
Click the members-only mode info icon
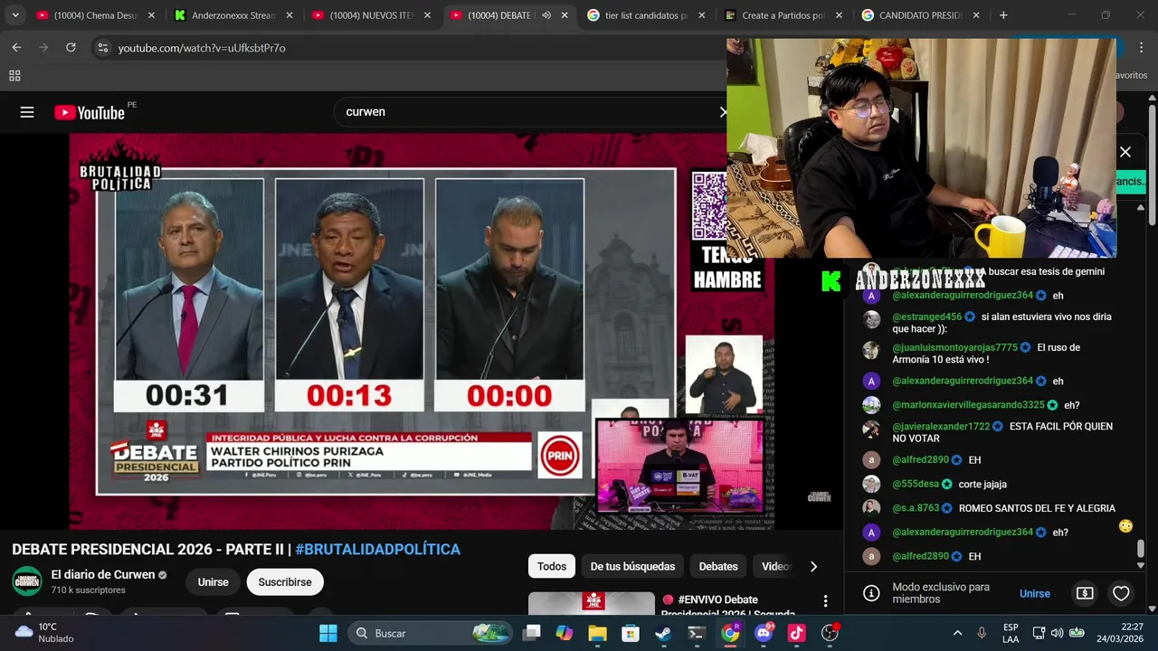871,593
